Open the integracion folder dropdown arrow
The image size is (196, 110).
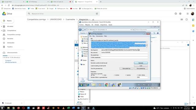coord(90,20)
